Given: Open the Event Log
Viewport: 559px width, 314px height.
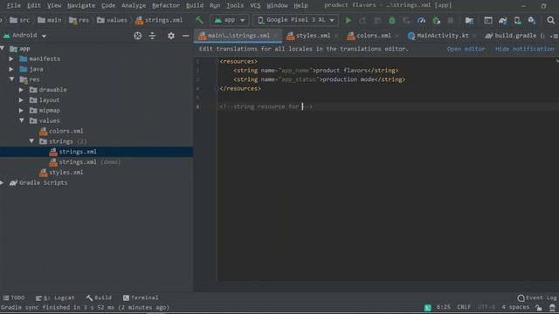Looking at the screenshot, I should click(537, 297).
